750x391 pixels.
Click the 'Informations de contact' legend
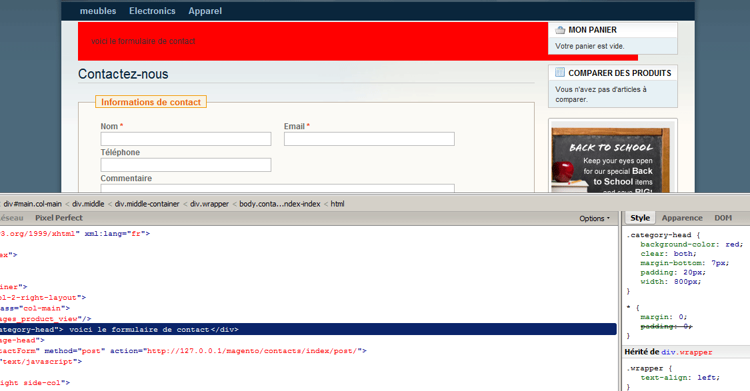pyautogui.click(x=151, y=102)
